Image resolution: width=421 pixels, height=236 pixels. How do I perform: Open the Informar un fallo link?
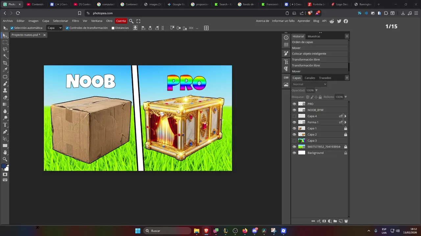[283, 21]
